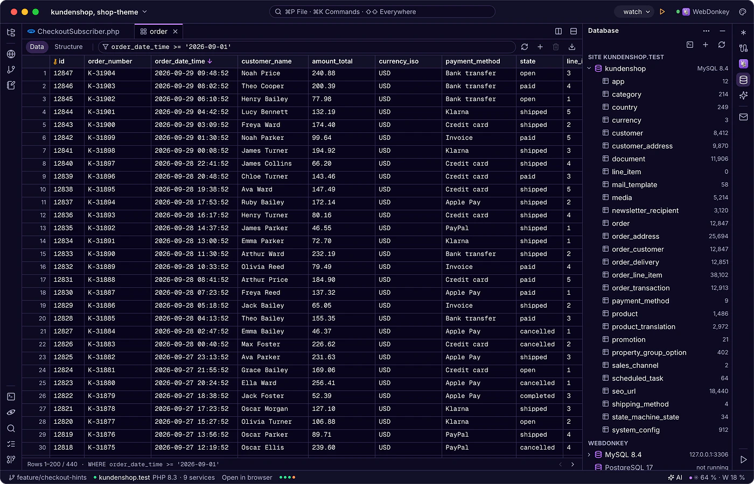Click the WebDonkey account button
754x484 pixels.
(703, 12)
